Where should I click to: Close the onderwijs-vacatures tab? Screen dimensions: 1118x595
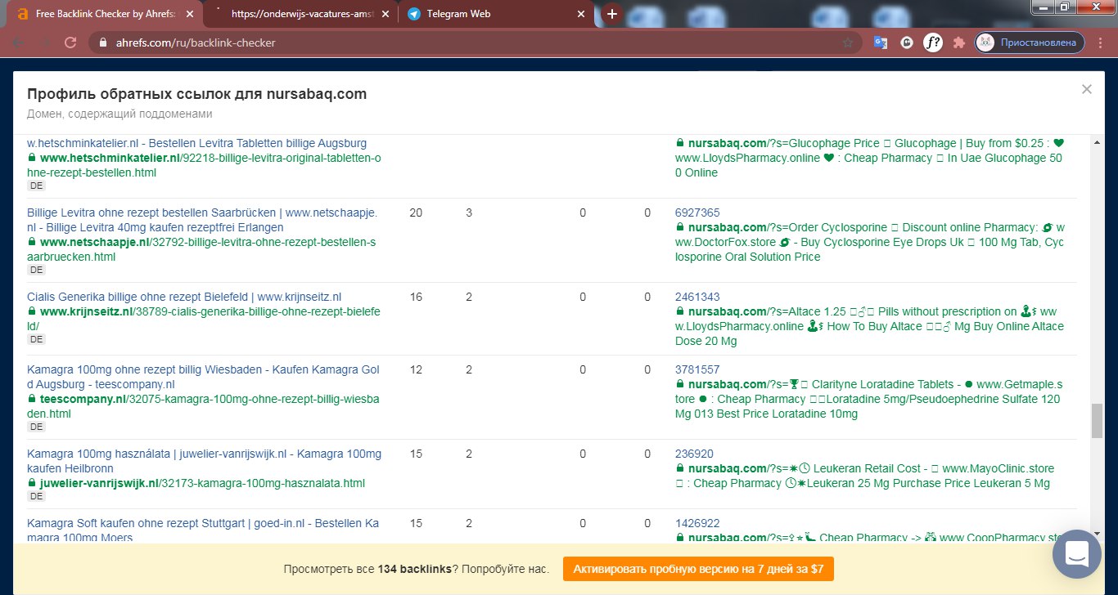click(x=385, y=15)
